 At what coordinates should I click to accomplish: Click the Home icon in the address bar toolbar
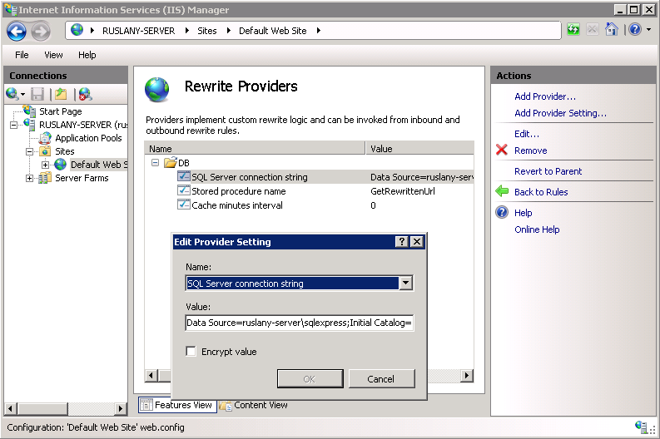point(612,30)
